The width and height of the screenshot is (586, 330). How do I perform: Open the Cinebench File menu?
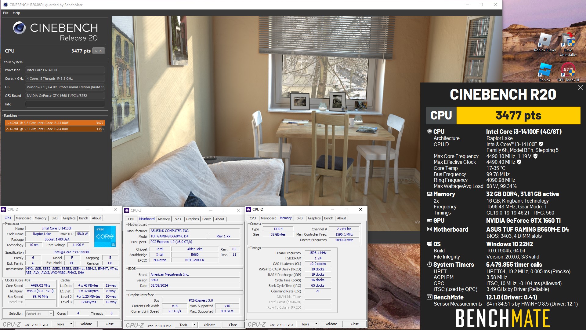click(6, 13)
